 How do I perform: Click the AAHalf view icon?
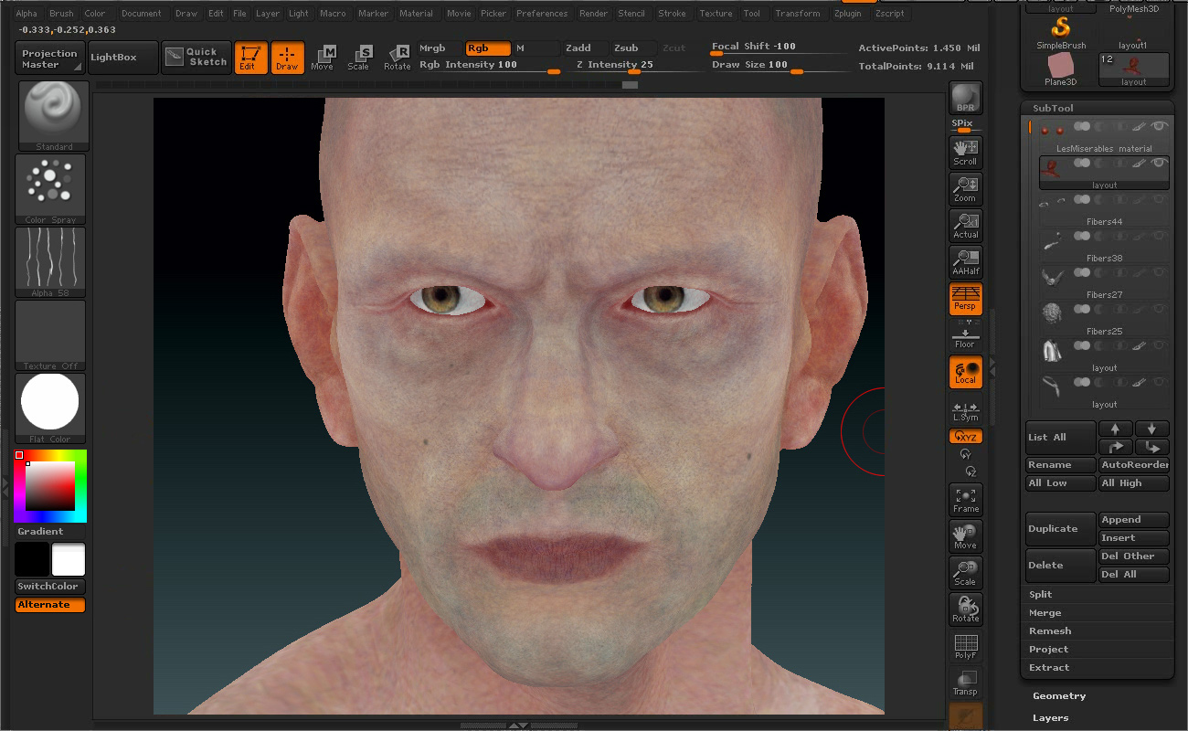[966, 262]
